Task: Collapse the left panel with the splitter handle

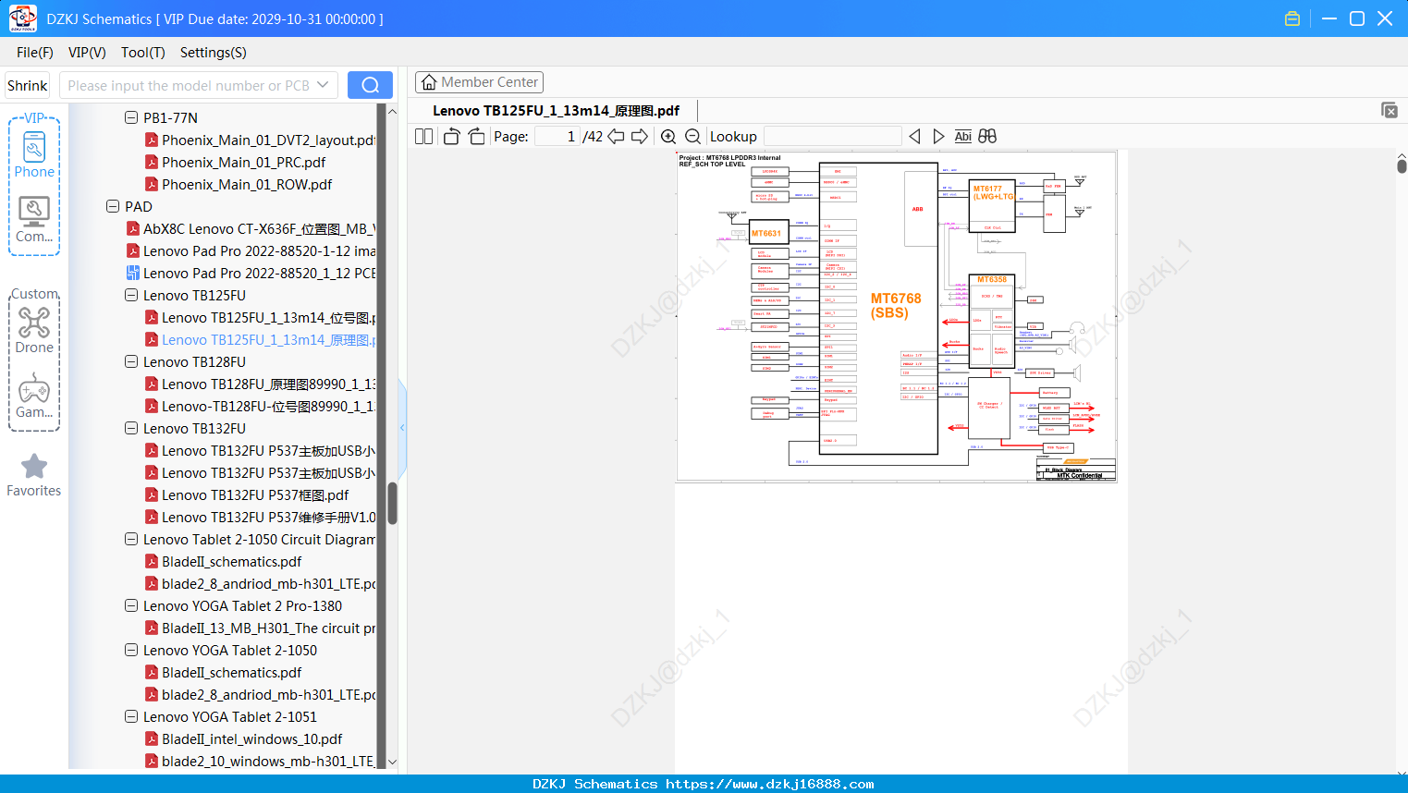Action: tap(402, 427)
